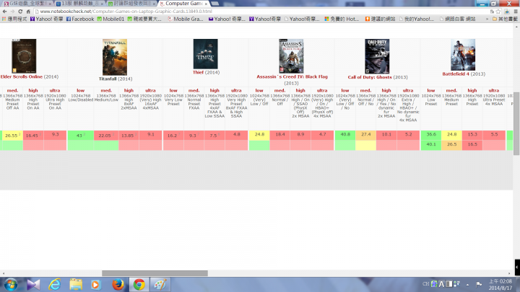Click the 40.8 Call of Duty cell
This screenshot has height=292, width=520.
345,135
